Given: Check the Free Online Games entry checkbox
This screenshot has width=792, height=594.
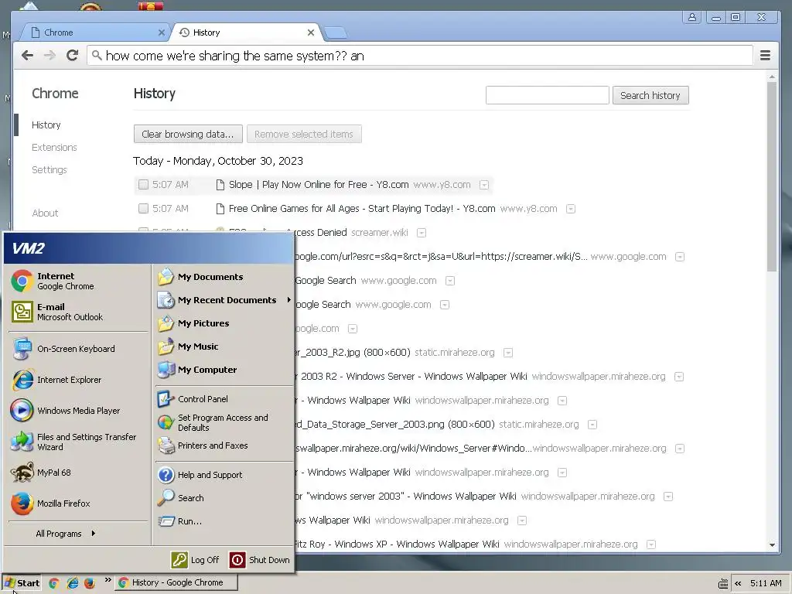Looking at the screenshot, I should pyautogui.click(x=143, y=209).
